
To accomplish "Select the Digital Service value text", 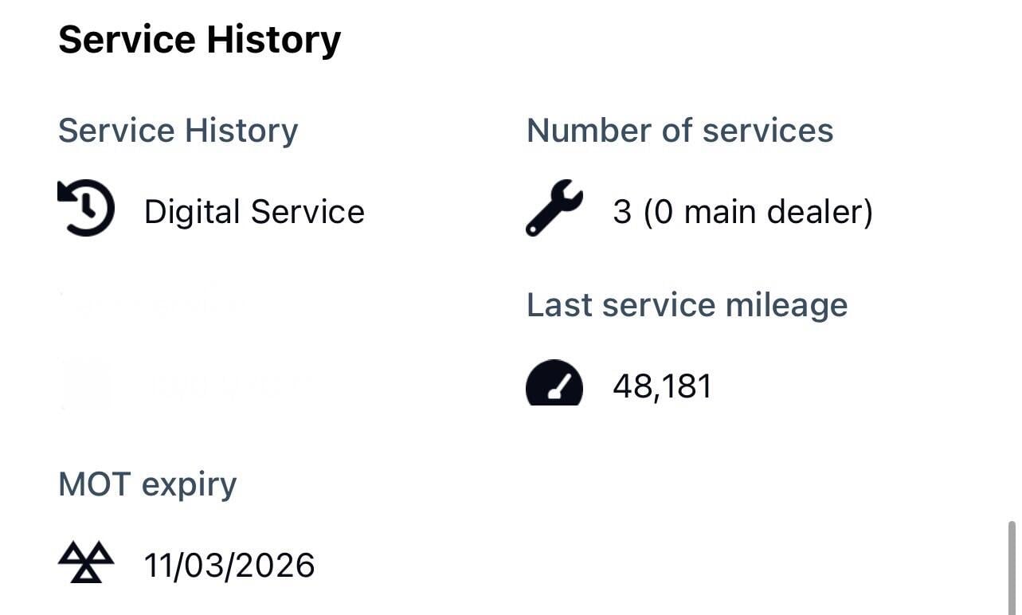I will pyautogui.click(x=254, y=212).
